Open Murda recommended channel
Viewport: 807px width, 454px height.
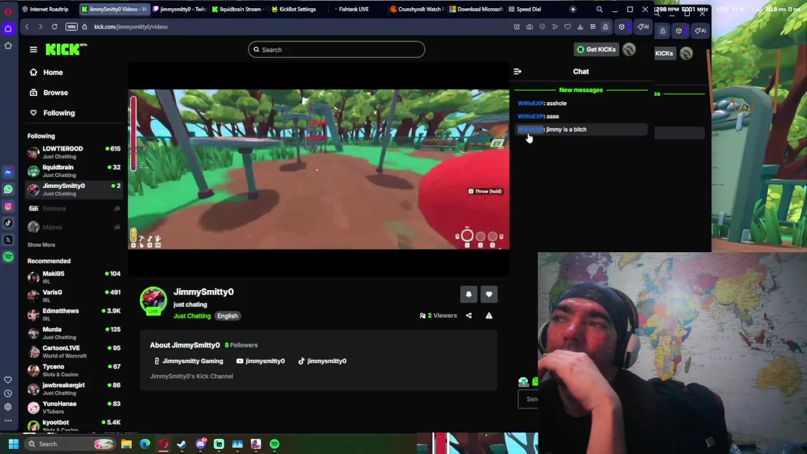click(x=74, y=333)
